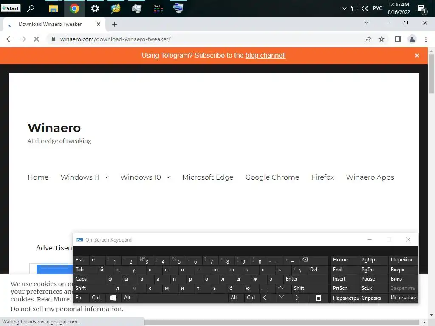Viewport: 435px width, 326px height.
Task: Open the volume speaker tray icon
Action: (365, 8)
